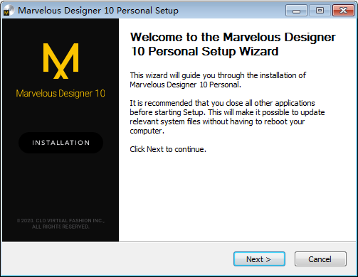Click the window title 'Marvelous Designer 10 Personal Setup'
This screenshot has height=277, width=358.
click(98, 11)
